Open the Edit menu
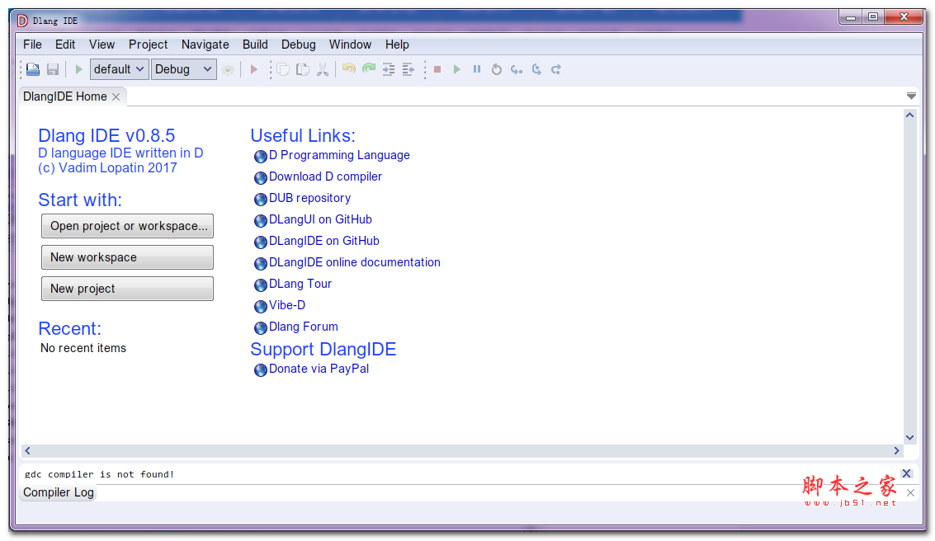Viewport: 935px width, 541px height. click(65, 44)
